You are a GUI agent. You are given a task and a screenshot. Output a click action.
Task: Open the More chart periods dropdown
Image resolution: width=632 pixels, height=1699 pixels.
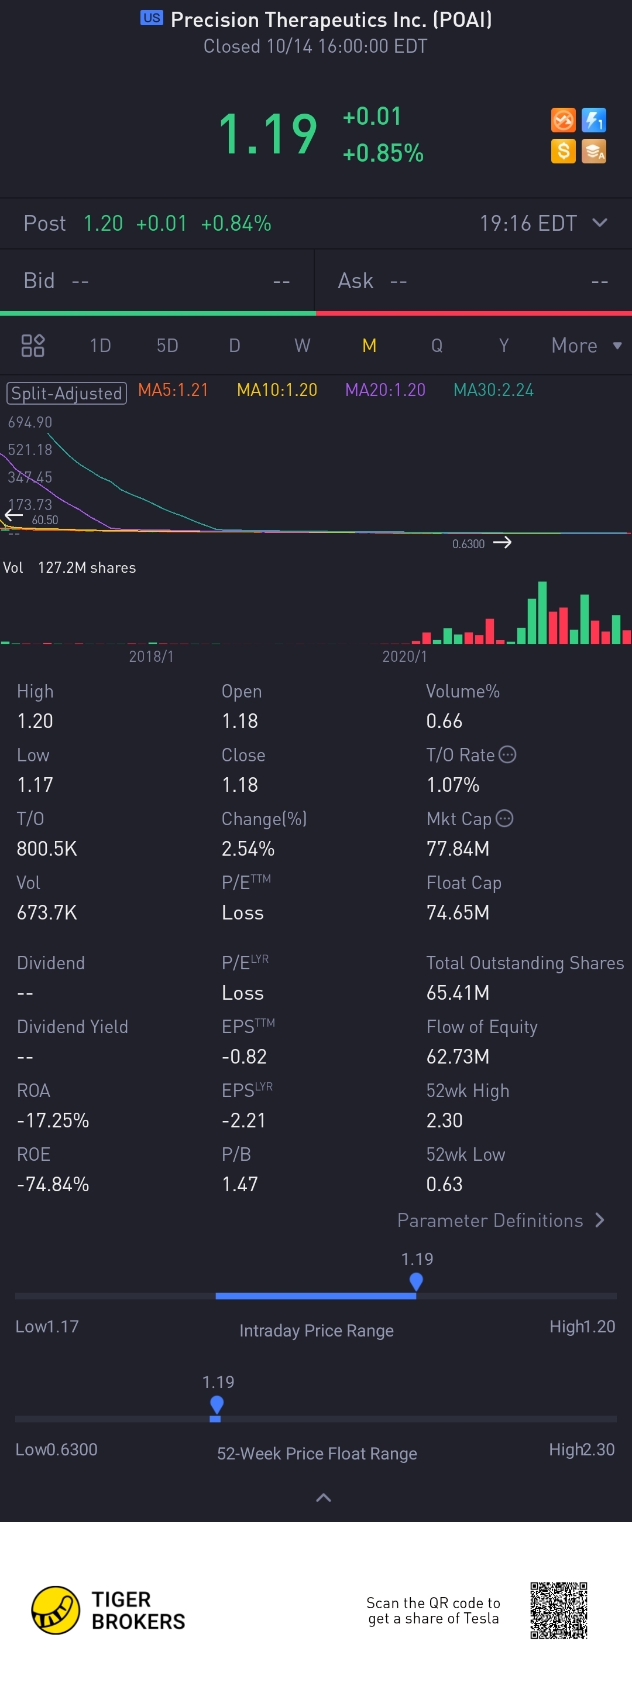(x=586, y=346)
